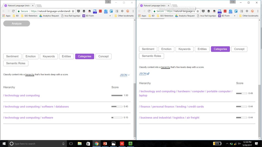Expand JSON dropdown in left window
The width and height of the screenshot is (262, 147).
click(x=125, y=75)
